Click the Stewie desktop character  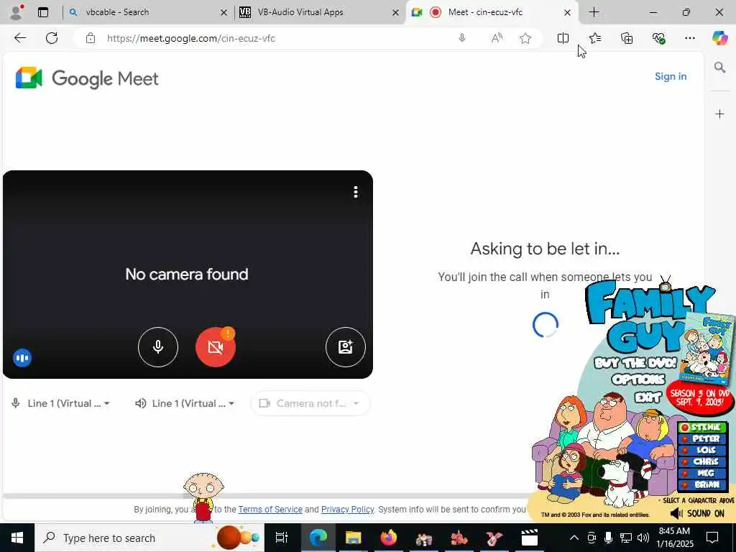point(203,497)
